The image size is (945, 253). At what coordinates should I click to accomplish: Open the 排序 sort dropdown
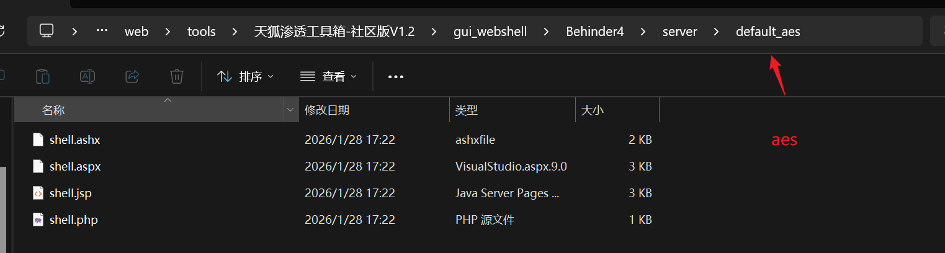[x=246, y=77]
